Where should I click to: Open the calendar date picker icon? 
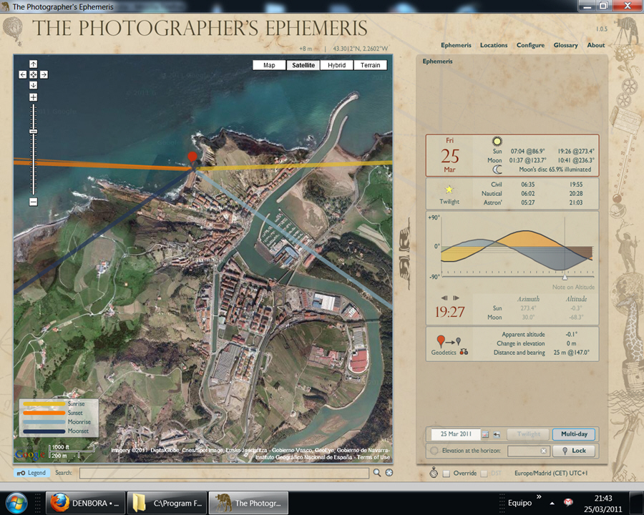485,434
